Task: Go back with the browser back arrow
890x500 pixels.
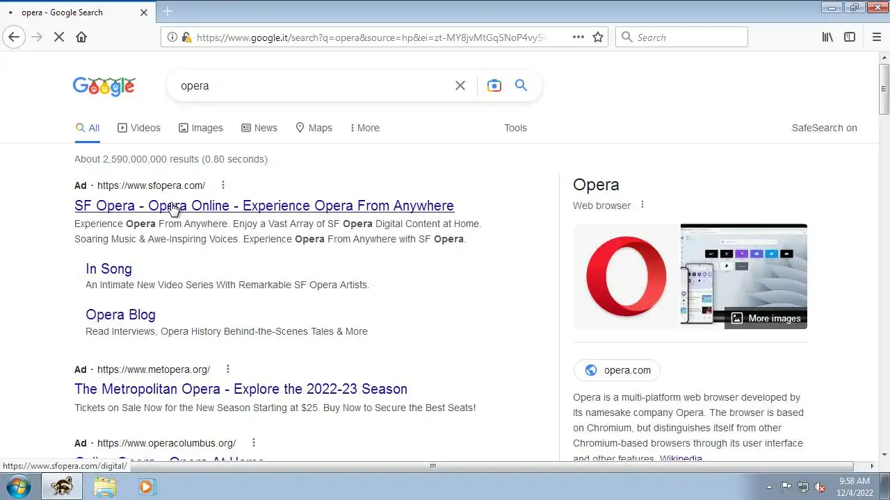Action: (14, 37)
